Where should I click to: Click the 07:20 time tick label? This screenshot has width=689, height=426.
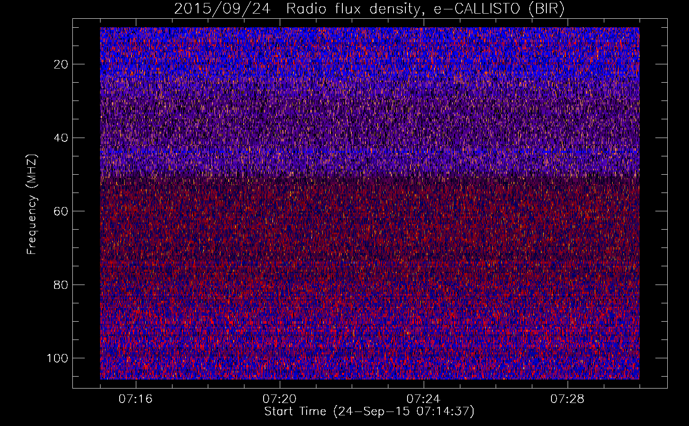coord(279,399)
